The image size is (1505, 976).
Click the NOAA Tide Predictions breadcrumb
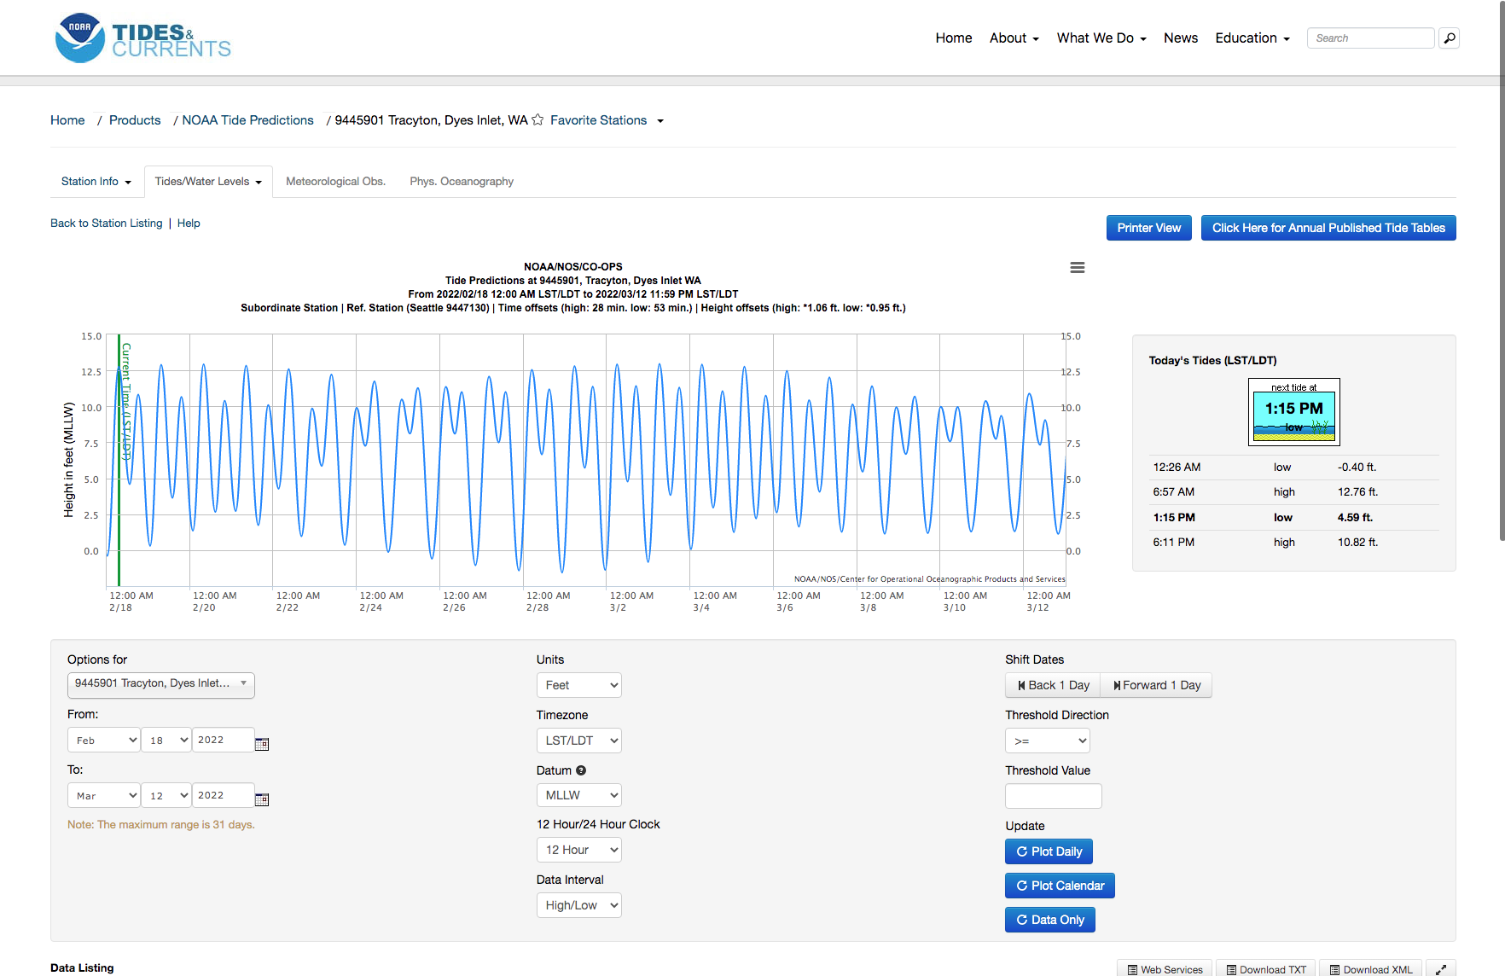(x=248, y=120)
